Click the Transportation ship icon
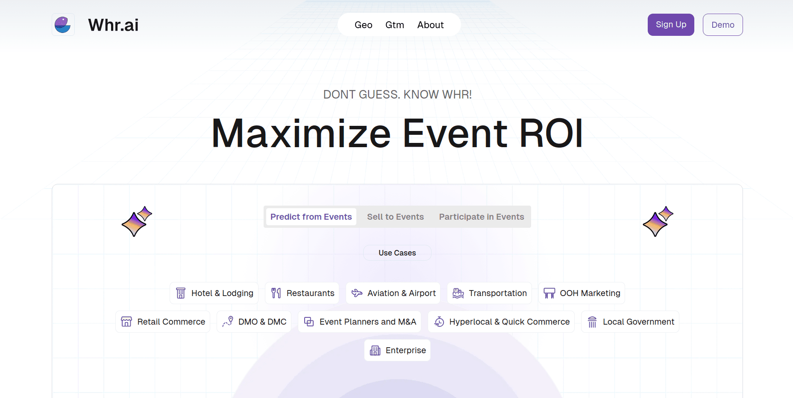This screenshot has height=398, width=793. 458,293
